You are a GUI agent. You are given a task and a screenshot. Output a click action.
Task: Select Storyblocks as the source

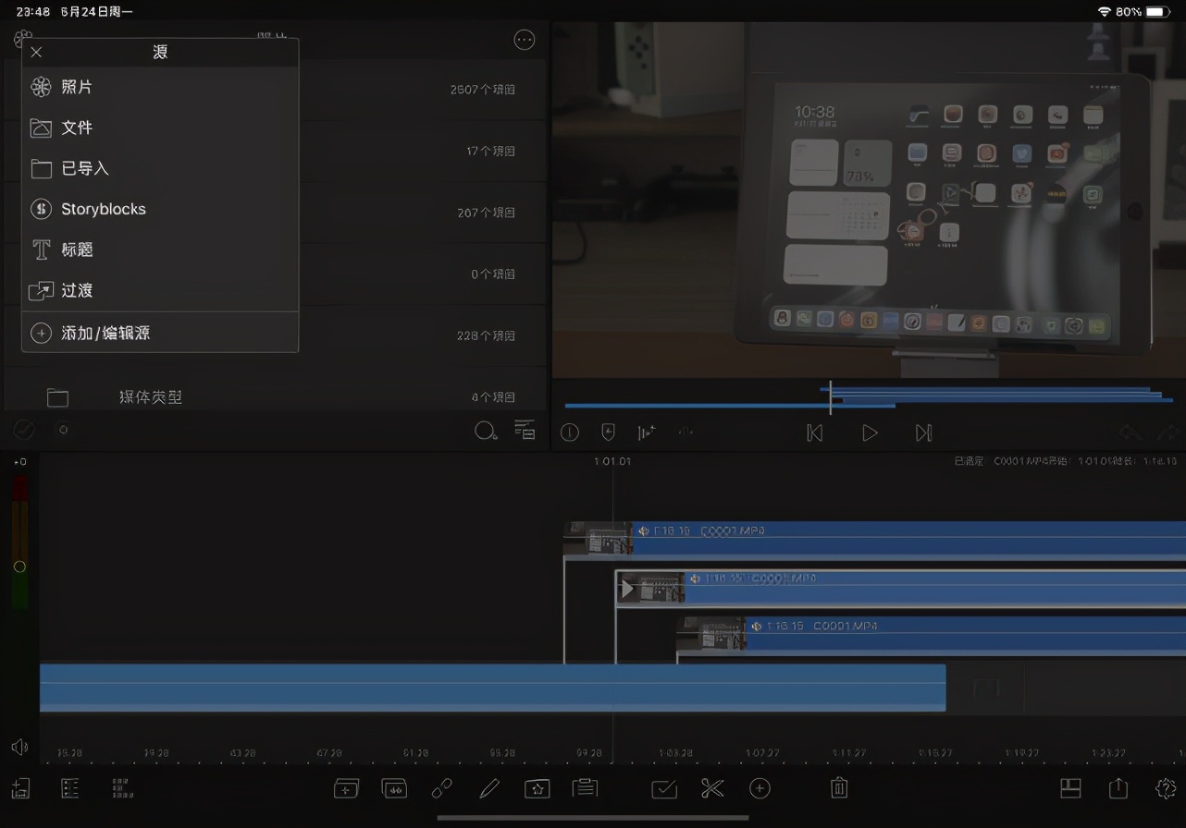tap(159, 209)
